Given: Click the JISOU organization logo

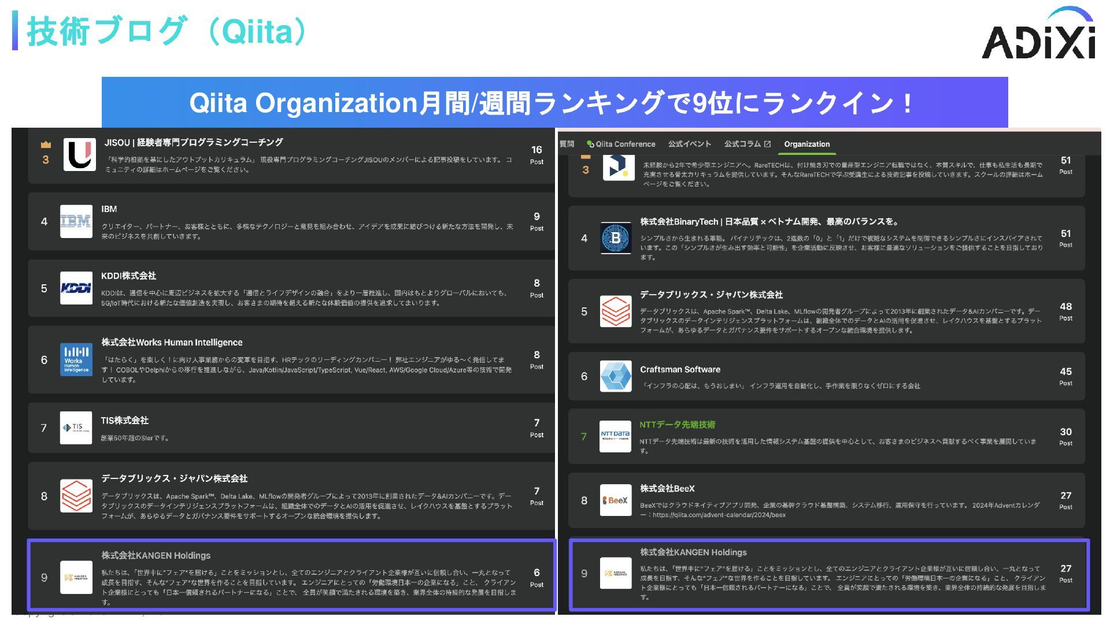Looking at the screenshot, I should tap(79, 154).
